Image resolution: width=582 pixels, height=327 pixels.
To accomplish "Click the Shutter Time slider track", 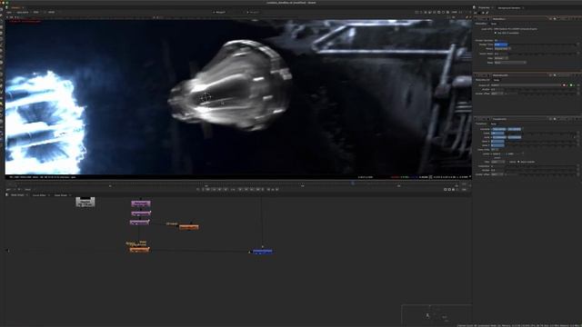I will [x=542, y=45].
